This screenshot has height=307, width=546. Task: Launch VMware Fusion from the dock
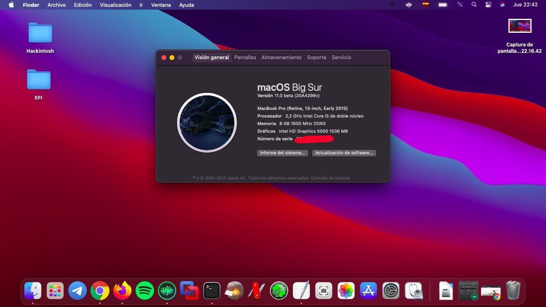tap(189, 291)
